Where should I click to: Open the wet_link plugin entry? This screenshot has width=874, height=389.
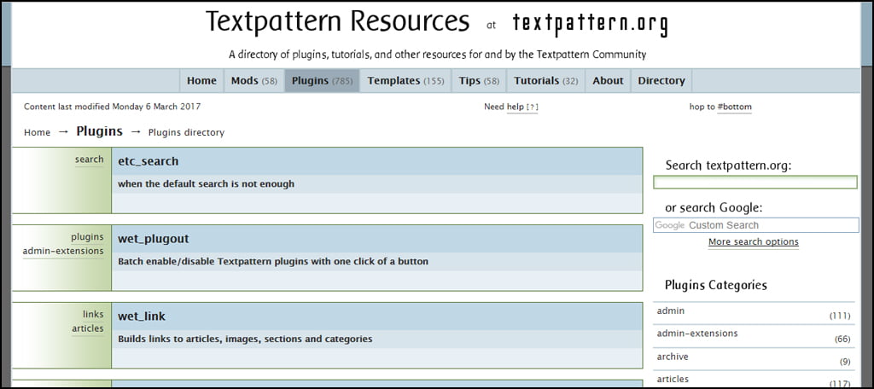pyautogui.click(x=142, y=316)
